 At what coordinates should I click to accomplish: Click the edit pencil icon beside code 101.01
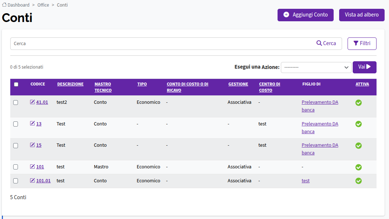[33, 180]
